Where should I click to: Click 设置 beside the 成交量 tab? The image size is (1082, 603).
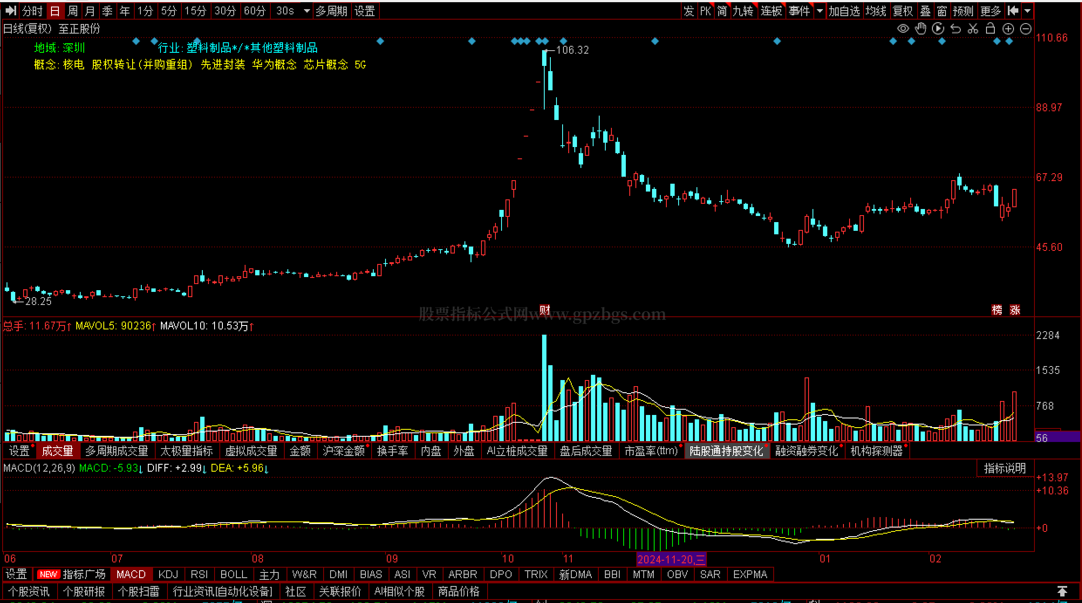coord(19,451)
